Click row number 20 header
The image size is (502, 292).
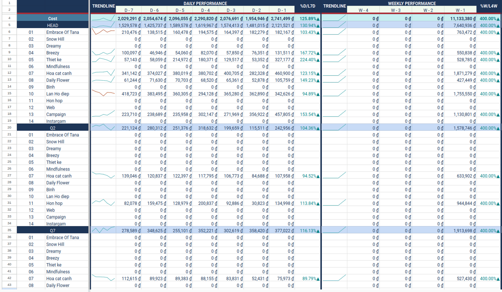click(9, 128)
